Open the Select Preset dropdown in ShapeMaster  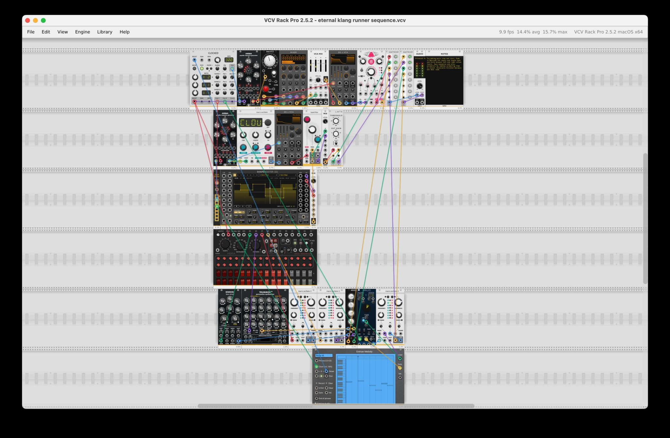pyautogui.click(x=268, y=175)
